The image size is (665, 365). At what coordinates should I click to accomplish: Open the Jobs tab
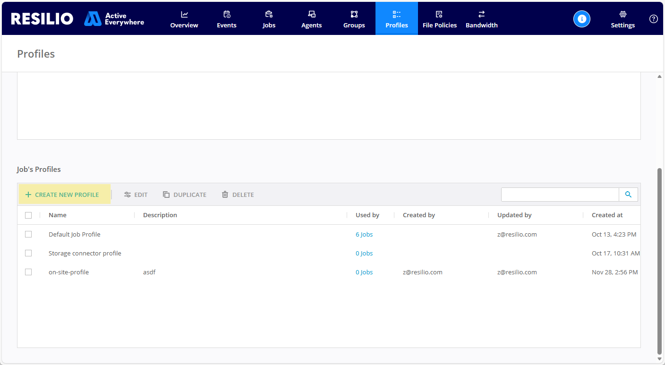click(x=269, y=19)
